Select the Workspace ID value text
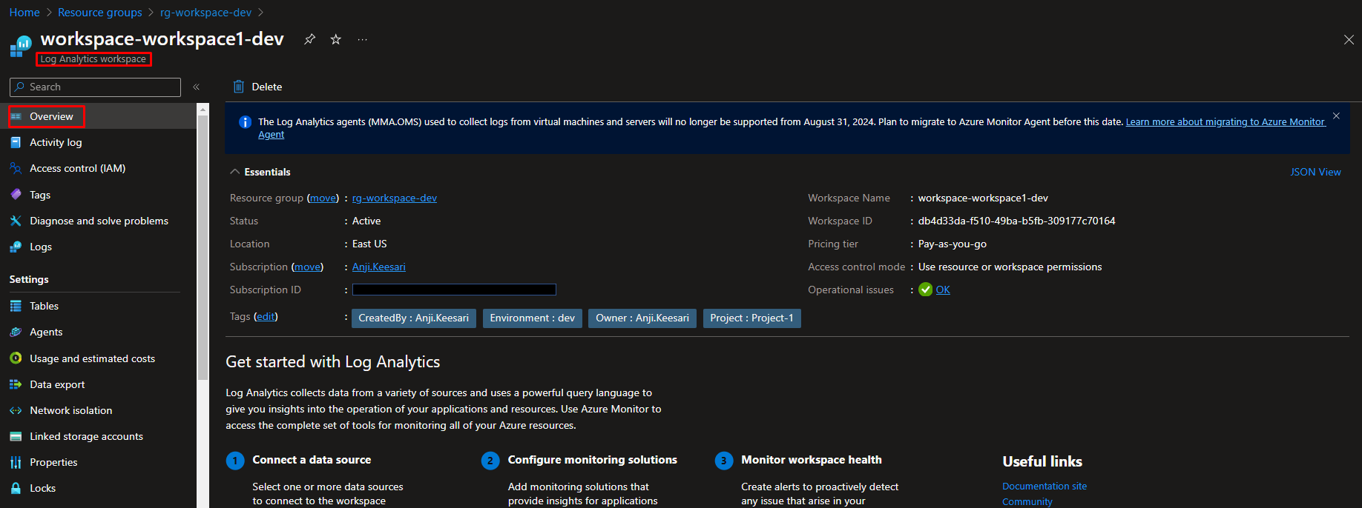This screenshot has width=1362, height=508. (x=1017, y=221)
